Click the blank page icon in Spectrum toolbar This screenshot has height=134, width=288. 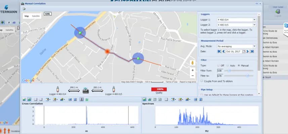coord(166,99)
